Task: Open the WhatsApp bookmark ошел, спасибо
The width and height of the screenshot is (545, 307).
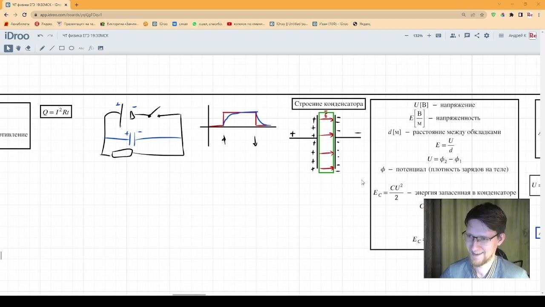Action: (207, 24)
